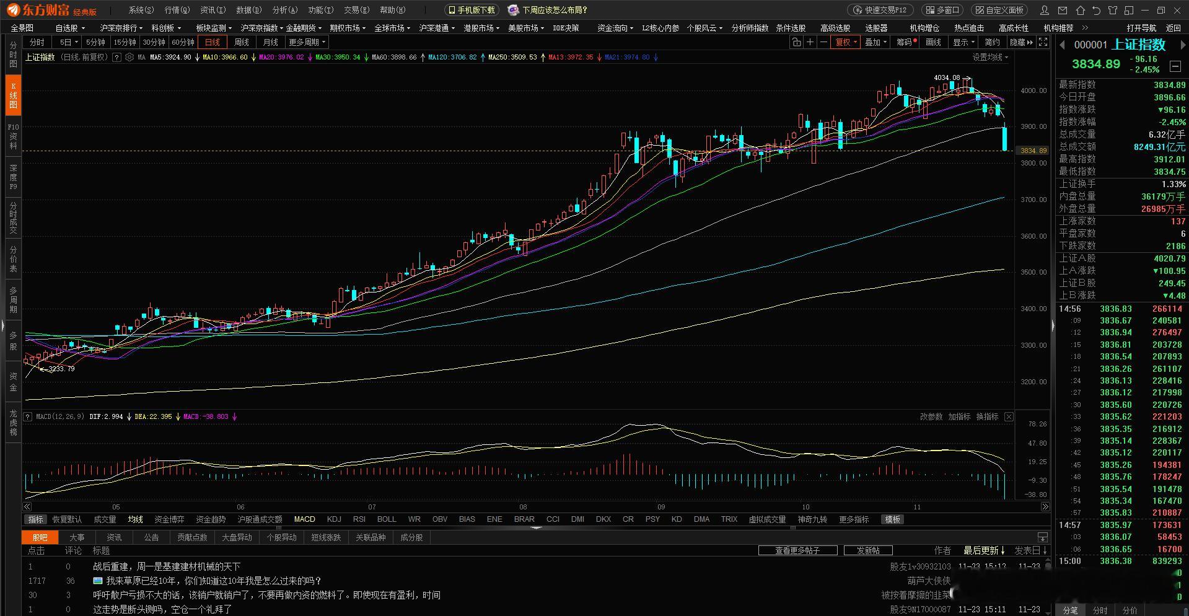The height and width of the screenshot is (616, 1189).
Task: Click the 改参数 link in MACD panel
Action: [931, 416]
